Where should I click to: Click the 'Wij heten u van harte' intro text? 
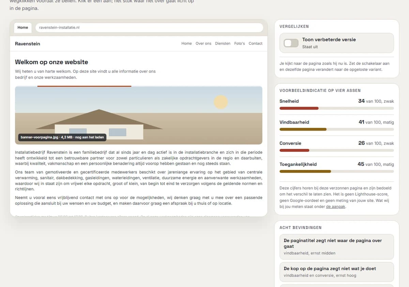point(85,74)
